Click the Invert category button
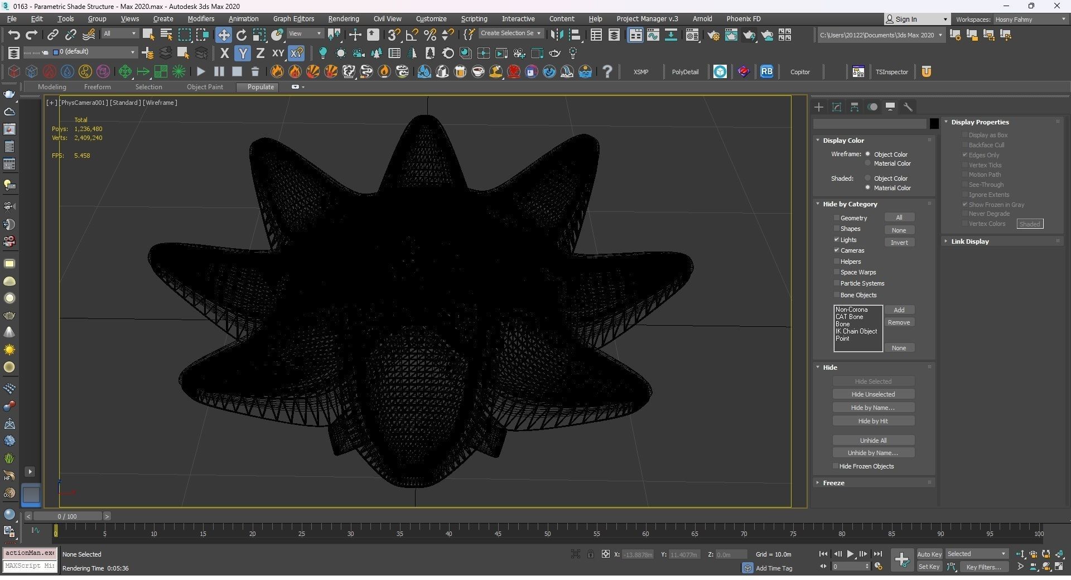The image size is (1071, 580). click(899, 243)
